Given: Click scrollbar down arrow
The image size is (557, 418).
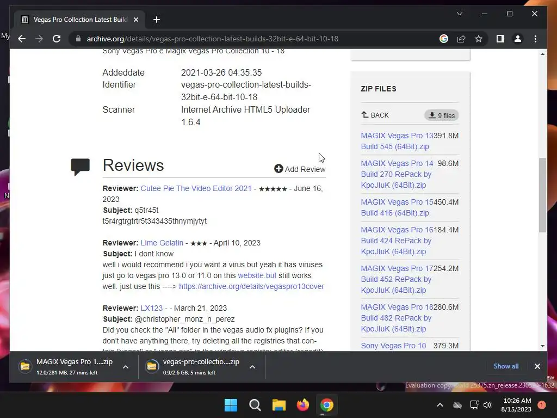Looking at the screenshot, I should (x=542, y=346).
